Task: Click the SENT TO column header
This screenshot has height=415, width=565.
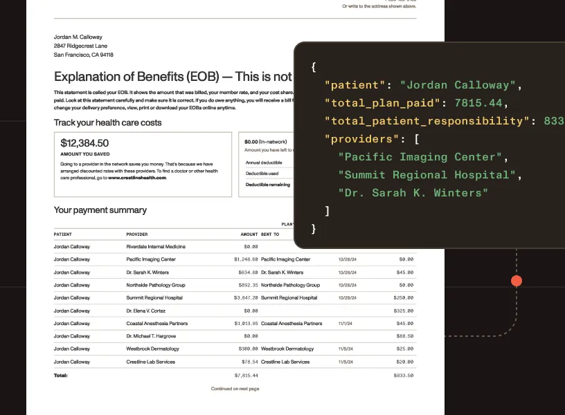Action: pos(270,234)
